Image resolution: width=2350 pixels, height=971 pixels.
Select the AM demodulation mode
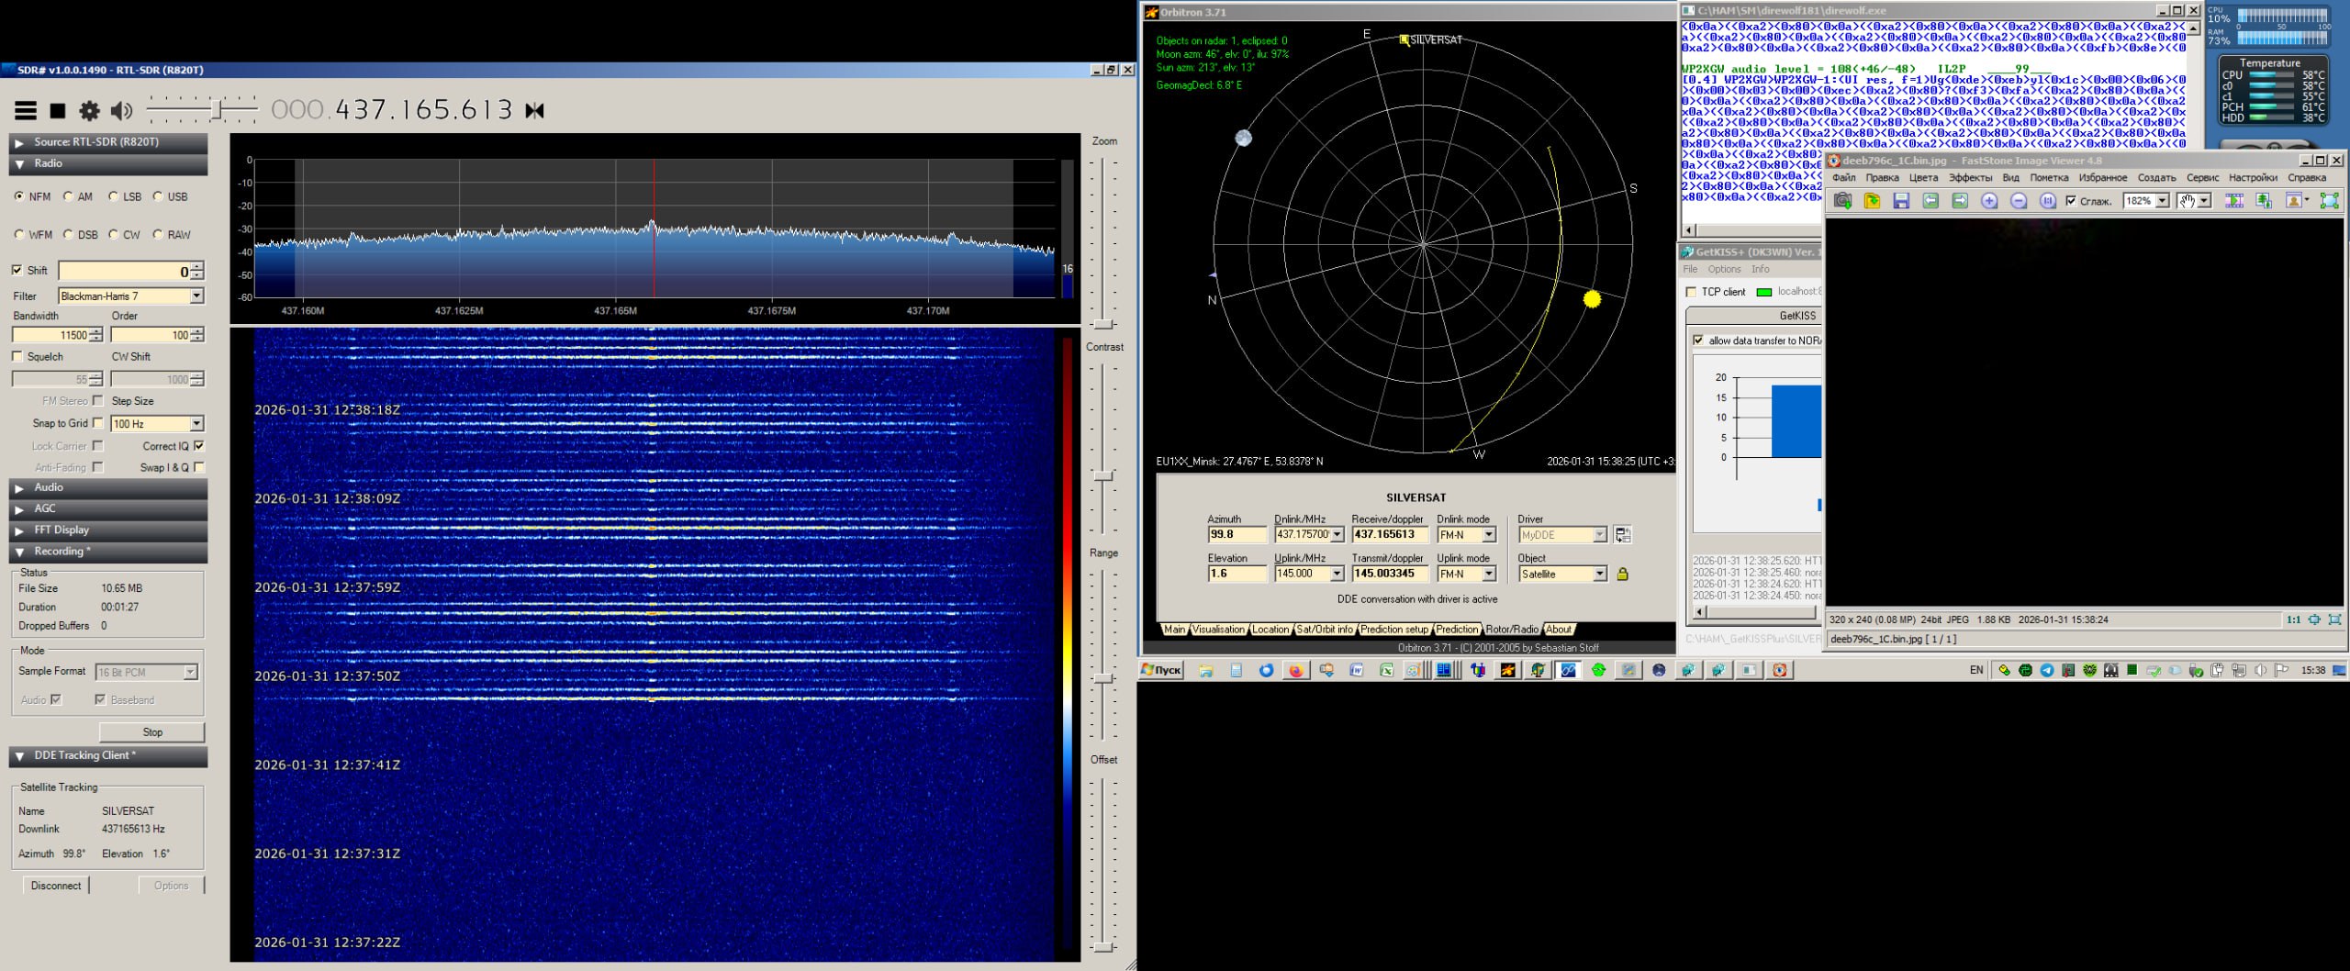(69, 196)
